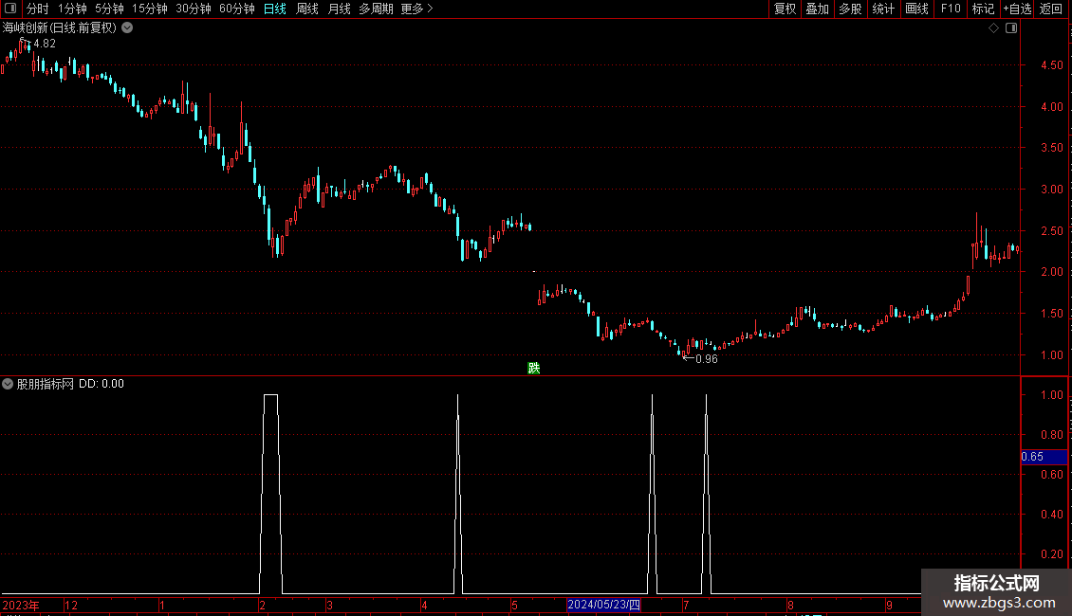This screenshot has height=616, width=1072.
Task: Click the diamond icon above the price axis
Action: point(994,28)
